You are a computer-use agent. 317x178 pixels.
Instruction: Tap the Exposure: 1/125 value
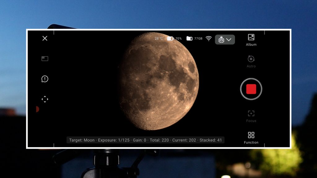click(114, 140)
